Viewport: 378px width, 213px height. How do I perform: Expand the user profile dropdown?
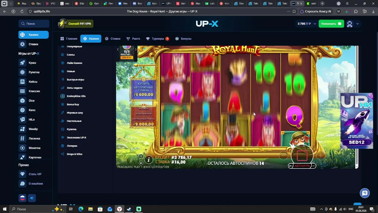click(357, 24)
